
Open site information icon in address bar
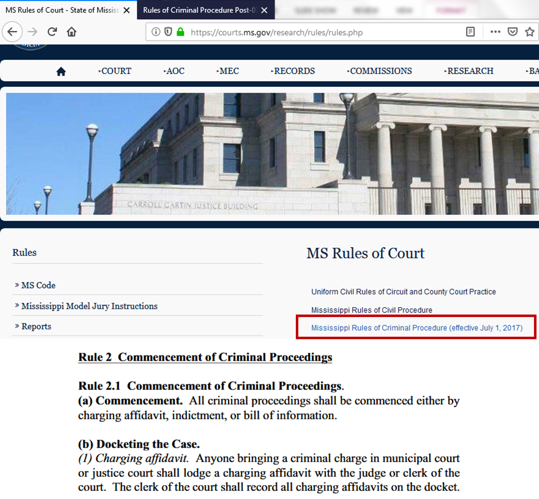pos(156,32)
